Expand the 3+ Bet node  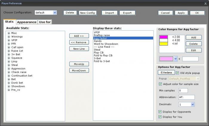9,54
